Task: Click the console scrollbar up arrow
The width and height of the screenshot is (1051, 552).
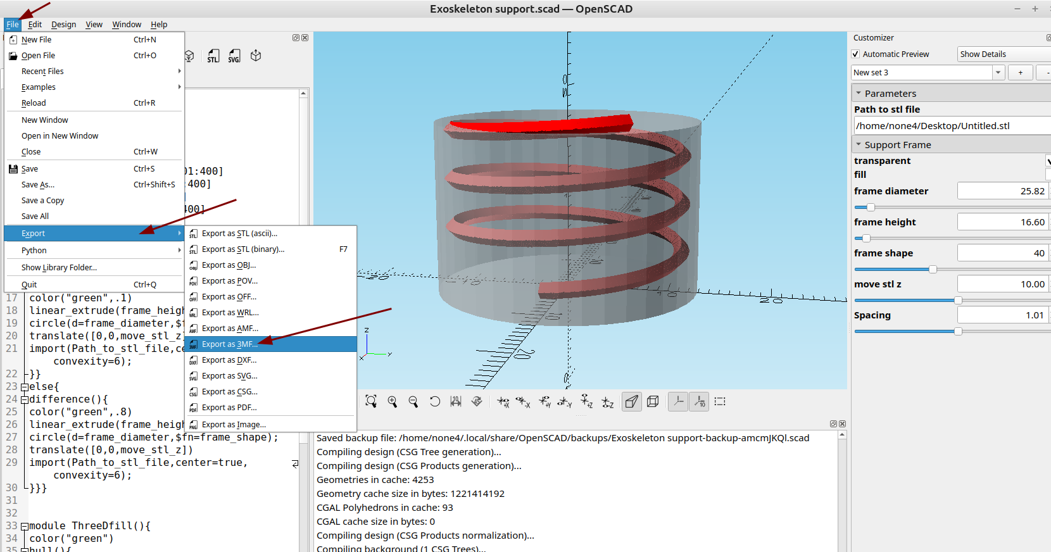Action: 842,435
